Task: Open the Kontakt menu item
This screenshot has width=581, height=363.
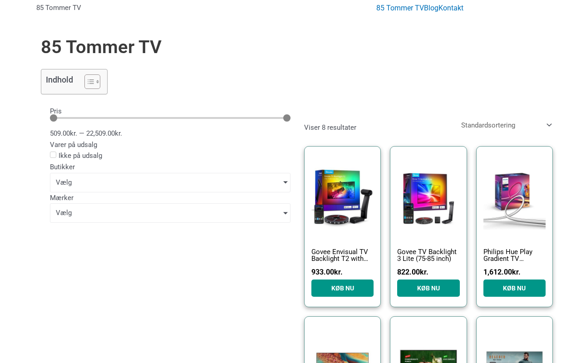Action: coord(451,8)
